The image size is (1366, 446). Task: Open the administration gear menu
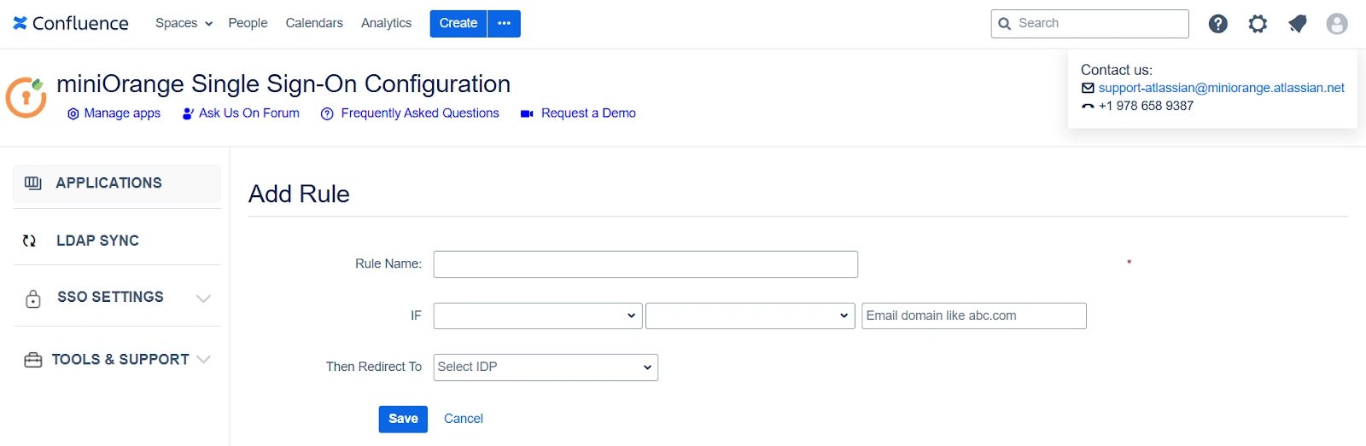pos(1258,24)
